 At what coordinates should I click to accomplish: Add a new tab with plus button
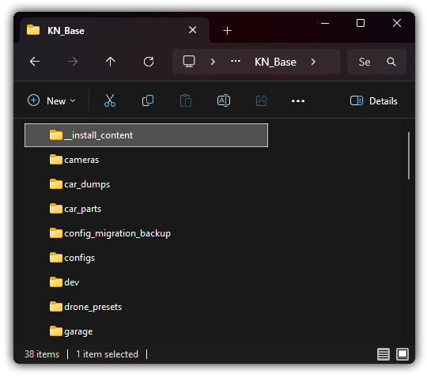tap(227, 31)
